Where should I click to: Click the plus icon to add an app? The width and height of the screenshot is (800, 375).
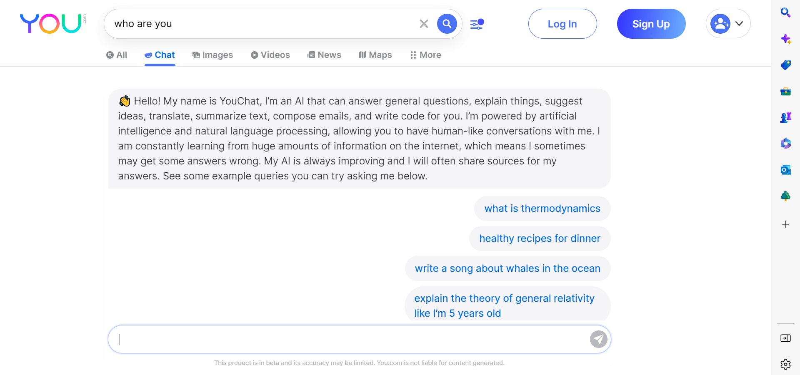click(786, 224)
